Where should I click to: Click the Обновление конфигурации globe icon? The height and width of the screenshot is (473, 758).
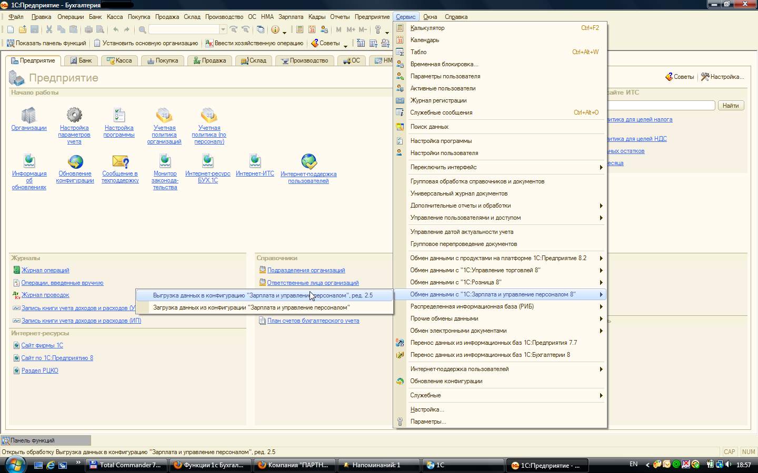point(75,161)
